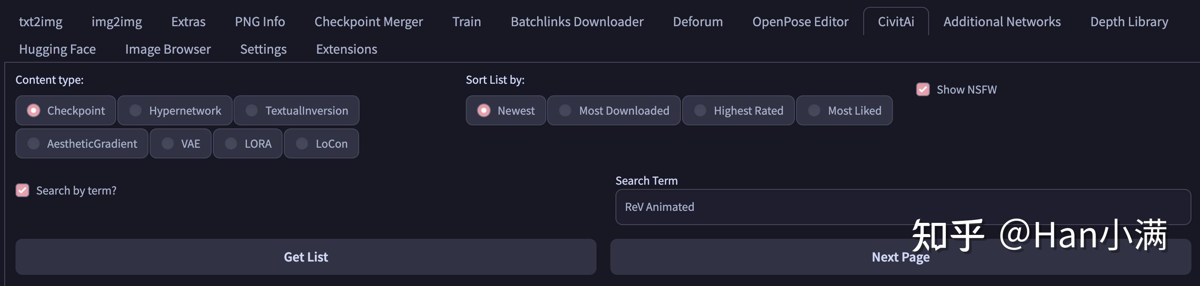Select the Hypernetwork content type

(175, 110)
